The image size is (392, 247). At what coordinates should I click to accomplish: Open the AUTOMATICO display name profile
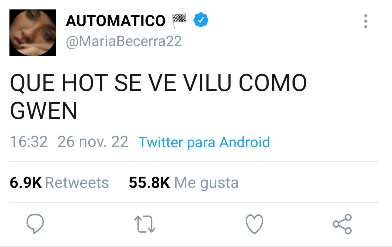tap(115, 20)
